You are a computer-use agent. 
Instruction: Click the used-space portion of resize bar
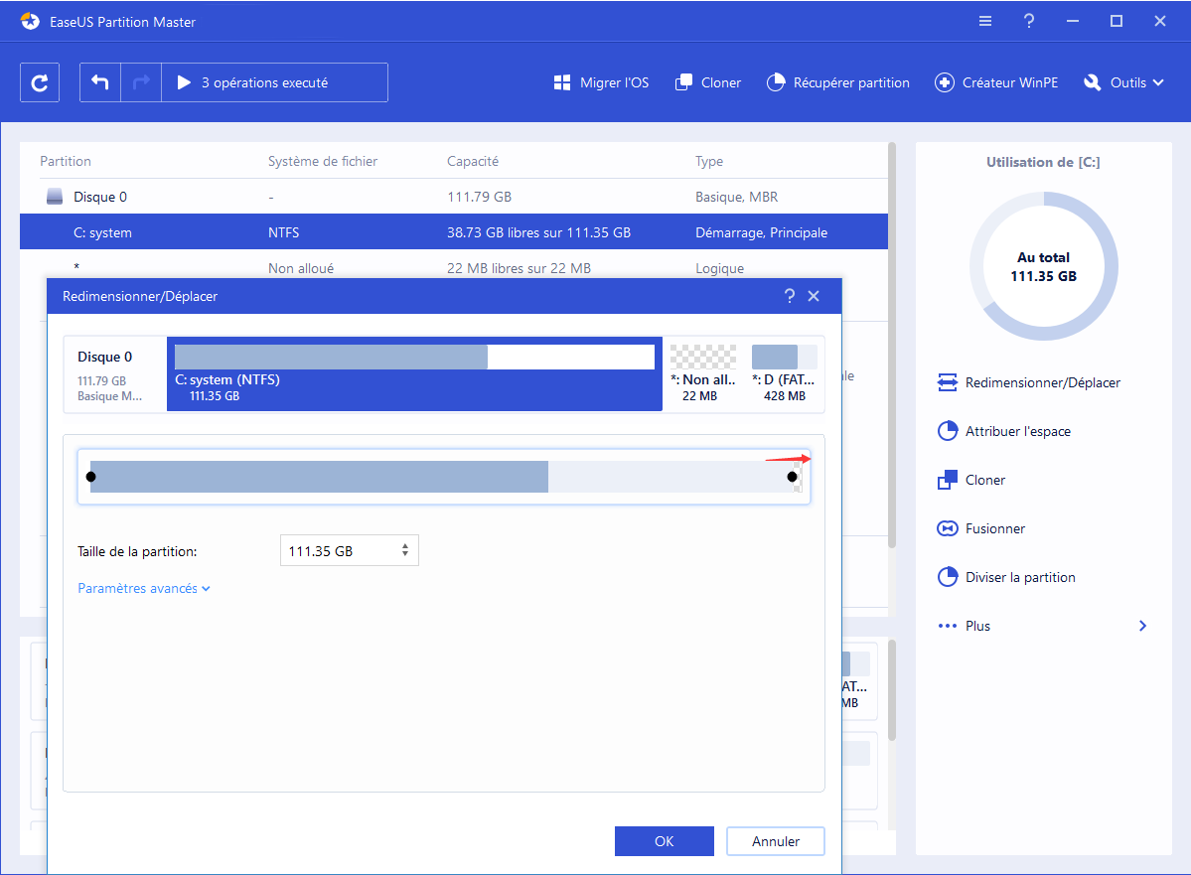(x=319, y=477)
